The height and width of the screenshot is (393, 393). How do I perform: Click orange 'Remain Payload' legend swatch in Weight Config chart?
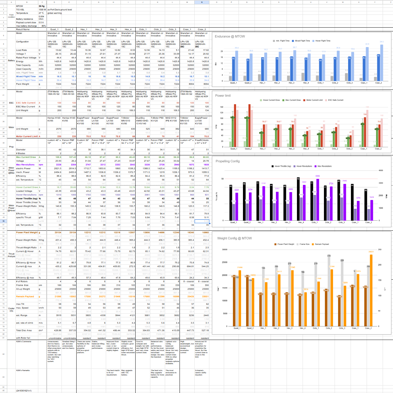click(313, 244)
